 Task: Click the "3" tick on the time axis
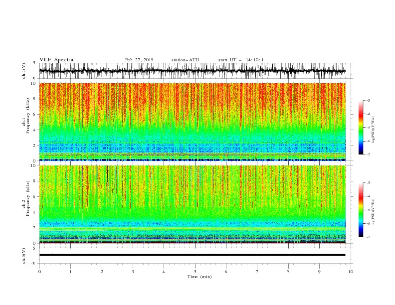(133, 272)
